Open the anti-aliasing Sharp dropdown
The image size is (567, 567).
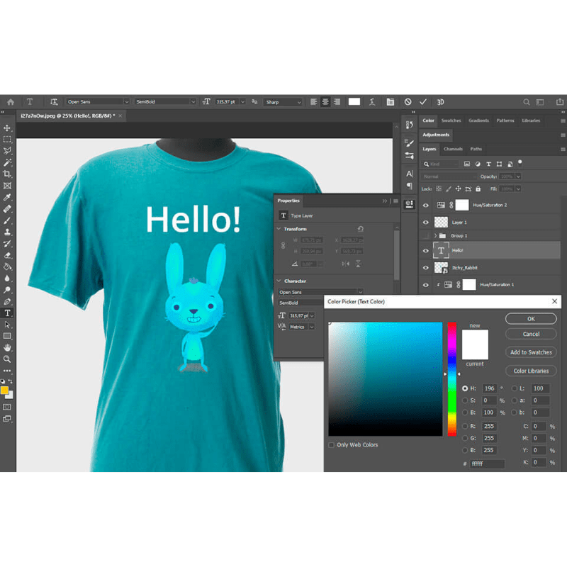point(282,101)
